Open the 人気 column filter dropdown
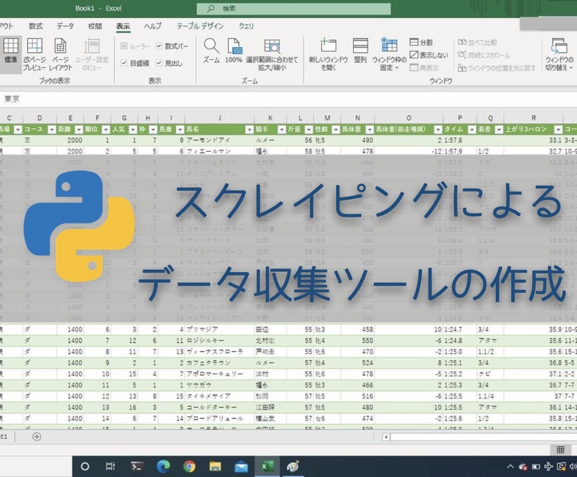This screenshot has height=477, width=577. coord(133,129)
